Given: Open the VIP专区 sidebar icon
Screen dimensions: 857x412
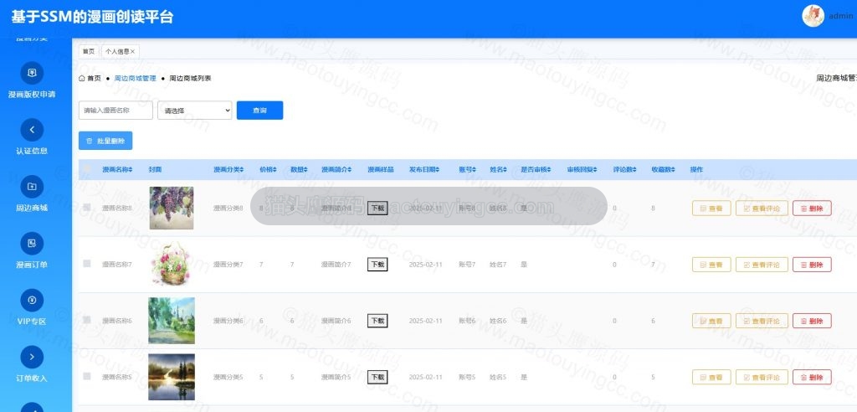Looking at the screenshot, I should click(32, 300).
